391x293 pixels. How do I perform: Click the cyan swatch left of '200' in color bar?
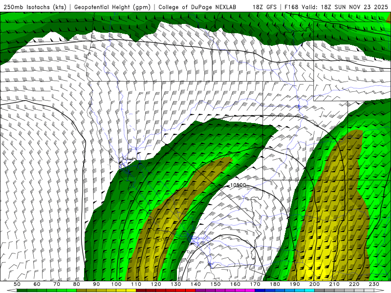tap(309, 291)
